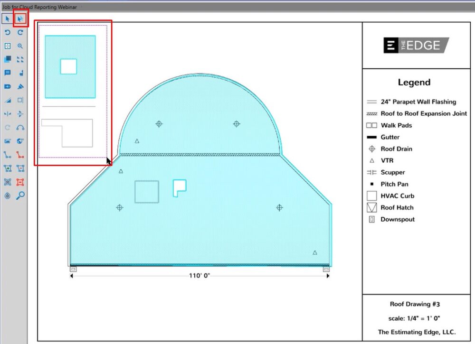This screenshot has height=344, width=475.
Task: Activate the multi-select pointer tool
Action: [20, 19]
